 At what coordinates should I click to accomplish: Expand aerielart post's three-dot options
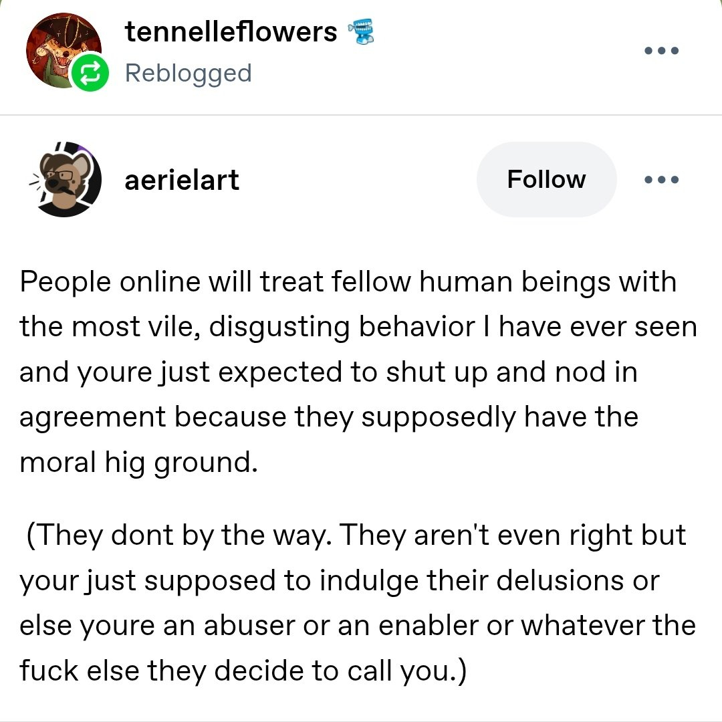click(x=661, y=179)
